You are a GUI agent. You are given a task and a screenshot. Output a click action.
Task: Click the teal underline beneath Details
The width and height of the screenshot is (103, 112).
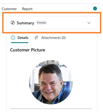click(x=20, y=43)
